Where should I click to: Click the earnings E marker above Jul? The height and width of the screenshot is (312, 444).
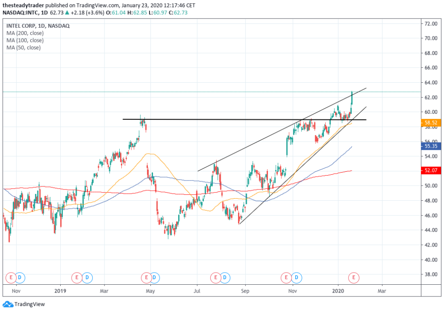216,277
